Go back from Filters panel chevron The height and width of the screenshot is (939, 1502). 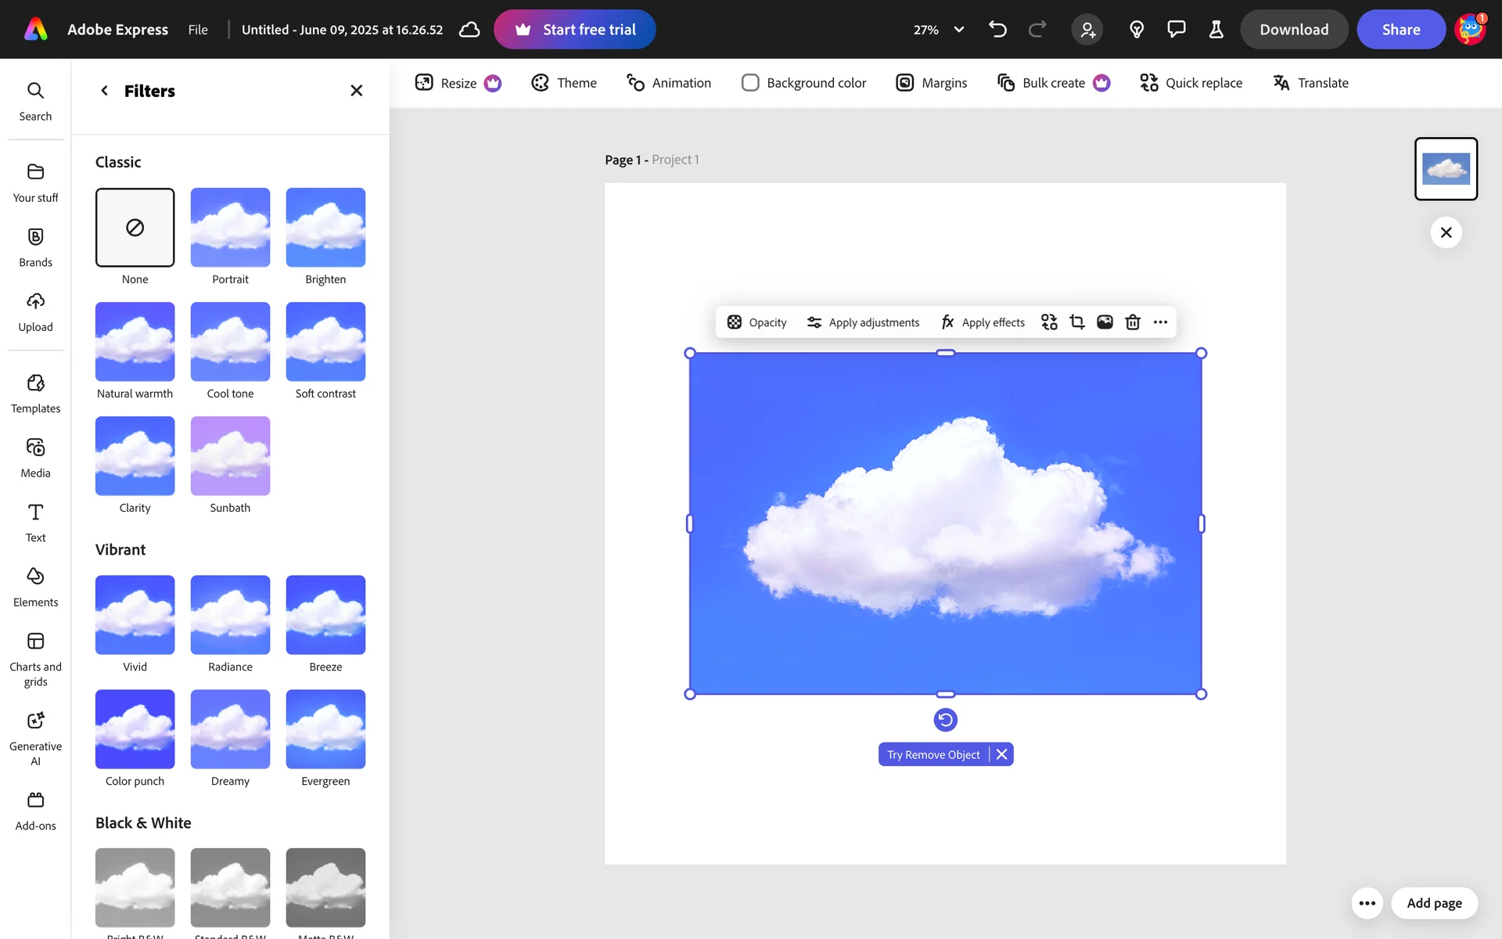point(104,91)
